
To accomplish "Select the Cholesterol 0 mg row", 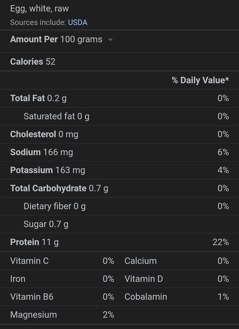I will [119, 134].
